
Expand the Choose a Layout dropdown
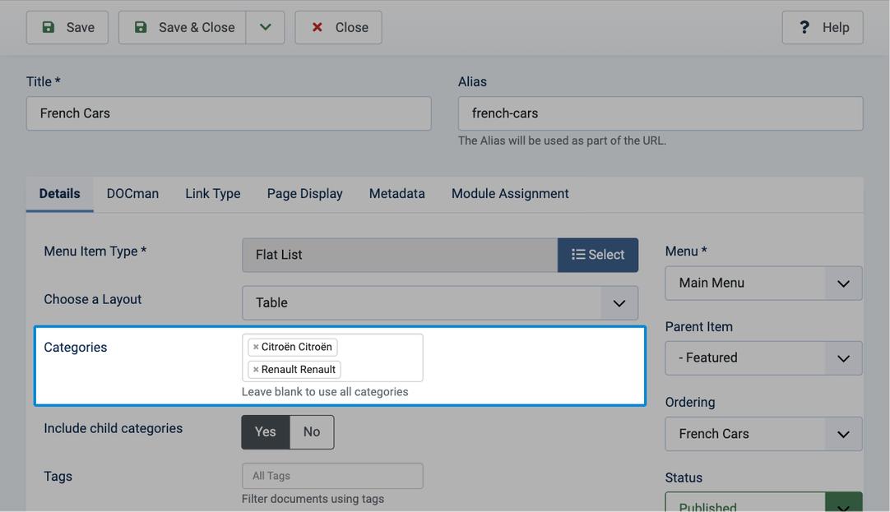(440, 302)
